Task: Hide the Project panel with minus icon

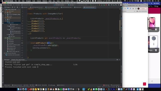Action: 20,7
